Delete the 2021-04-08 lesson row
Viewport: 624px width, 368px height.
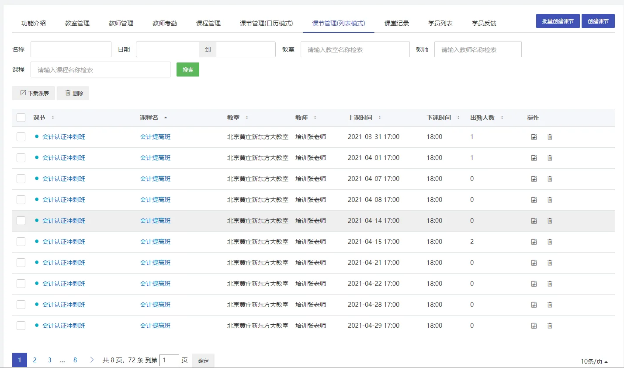coord(550,200)
